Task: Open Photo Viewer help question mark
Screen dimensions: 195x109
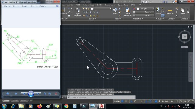Action: 57,6
